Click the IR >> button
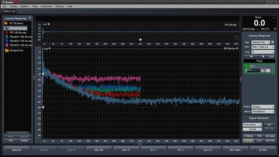The width and height of the screenshot is (279, 157). click(180, 150)
